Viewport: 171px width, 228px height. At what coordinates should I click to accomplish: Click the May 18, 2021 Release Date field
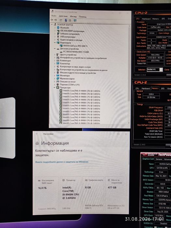tap(161, 176)
